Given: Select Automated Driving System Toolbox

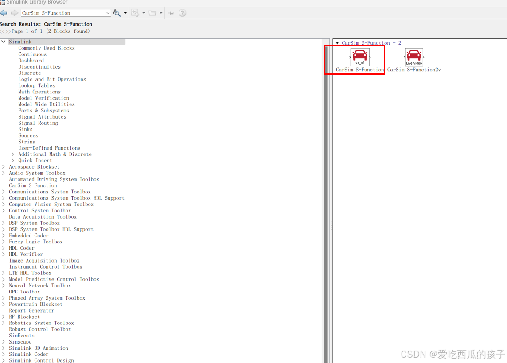Looking at the screenshot, I should pyautogui.click(x=54, y=179).
